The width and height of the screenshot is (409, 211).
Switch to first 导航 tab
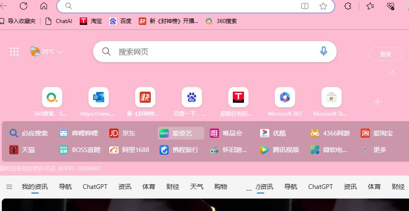point(65,187)
